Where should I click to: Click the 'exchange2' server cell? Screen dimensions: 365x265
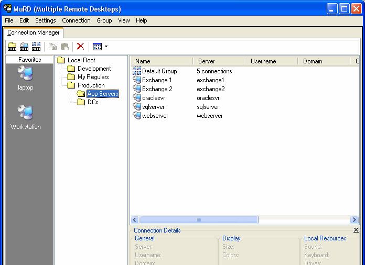tap(211, 89)
